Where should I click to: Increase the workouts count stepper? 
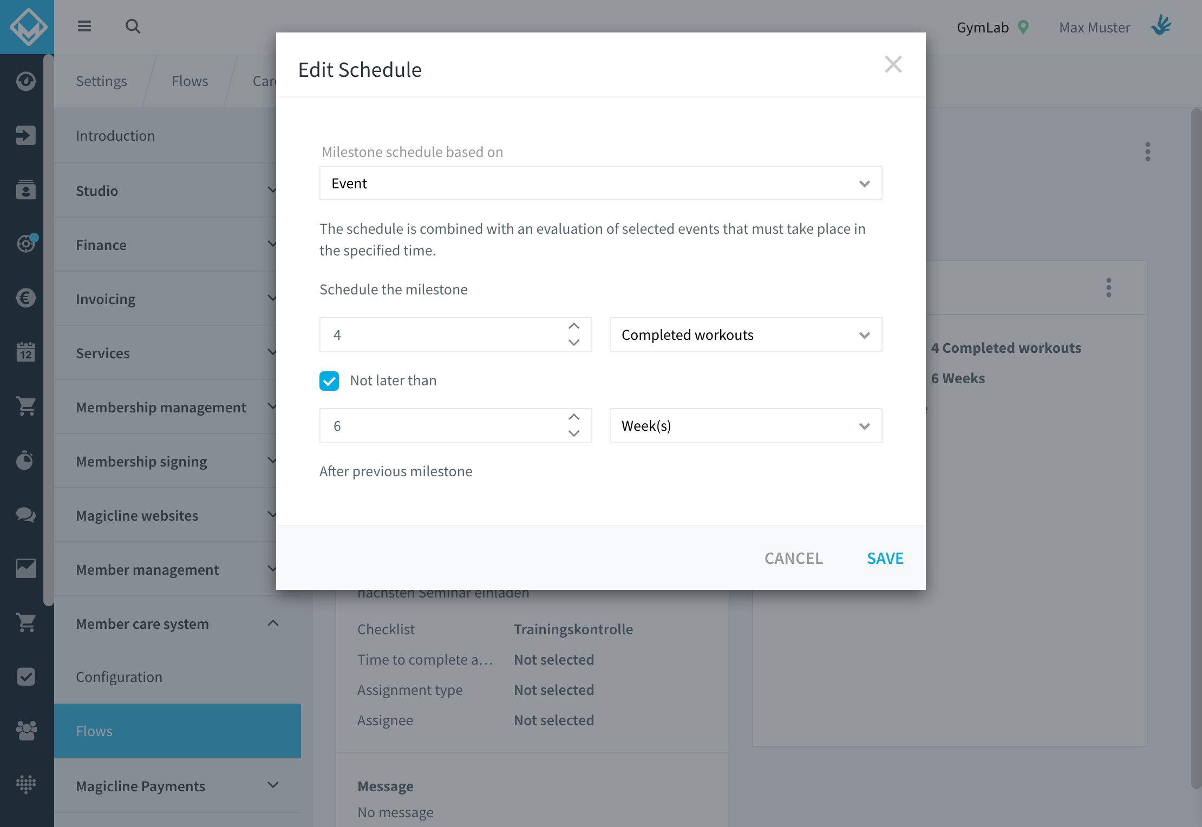point(574,326)
